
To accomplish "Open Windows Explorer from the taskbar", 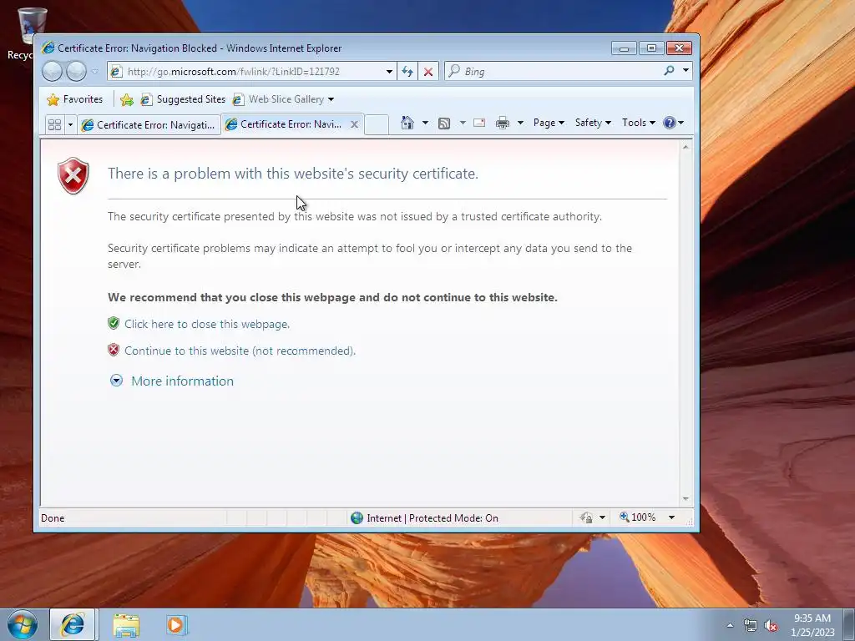I will tap(126, 625).
